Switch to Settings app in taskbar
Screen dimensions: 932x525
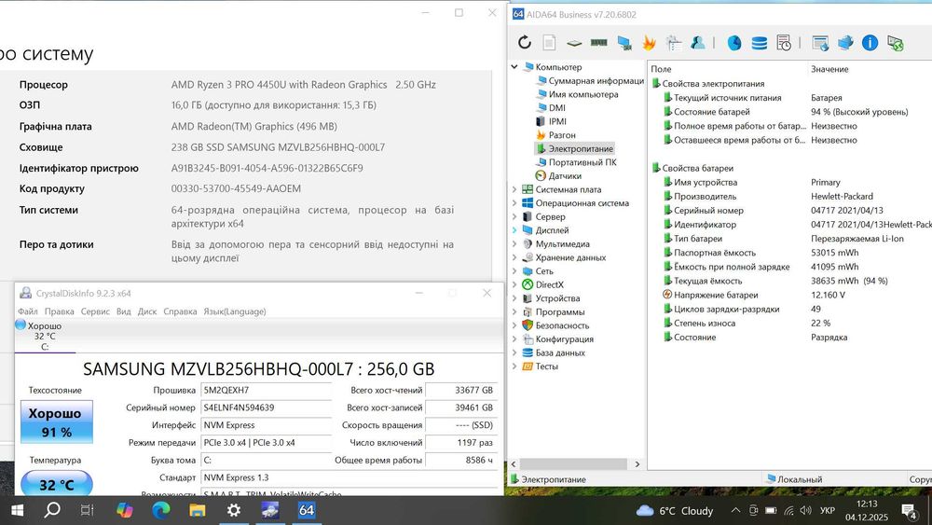[x=234, y=510]
